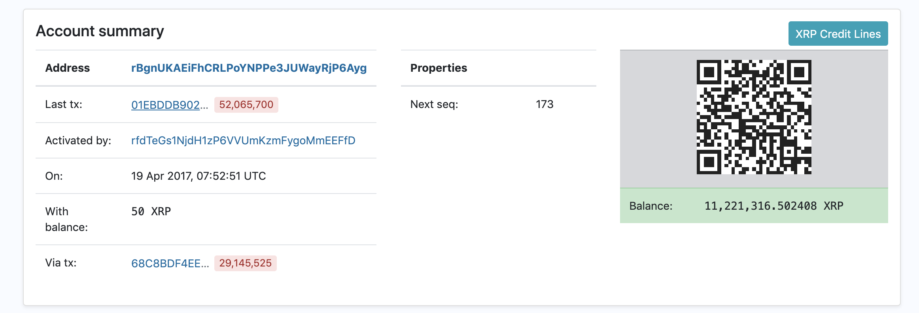Click the Last tx label
Image resolution: width=919 pixels, height=313 pixels.
click(x=64, y=104)
